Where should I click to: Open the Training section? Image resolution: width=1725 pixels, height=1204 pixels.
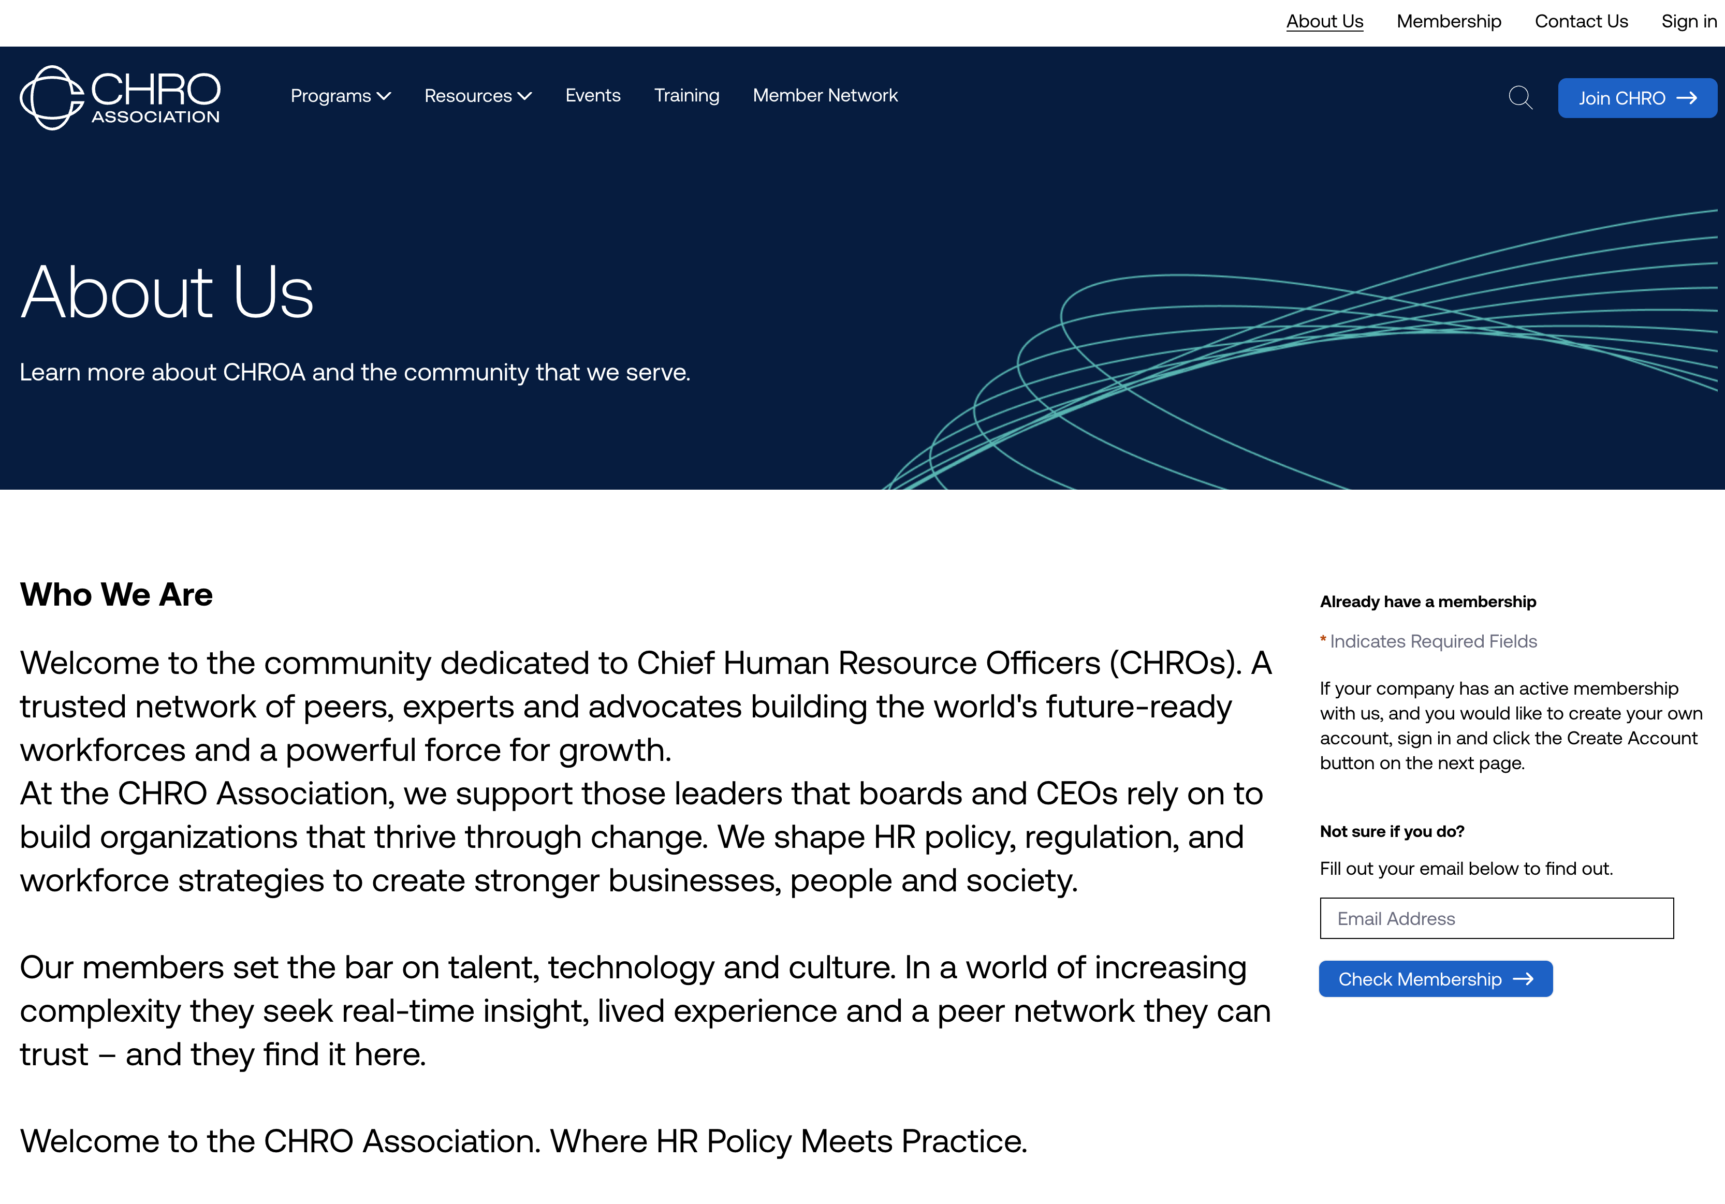coord(686,95)
